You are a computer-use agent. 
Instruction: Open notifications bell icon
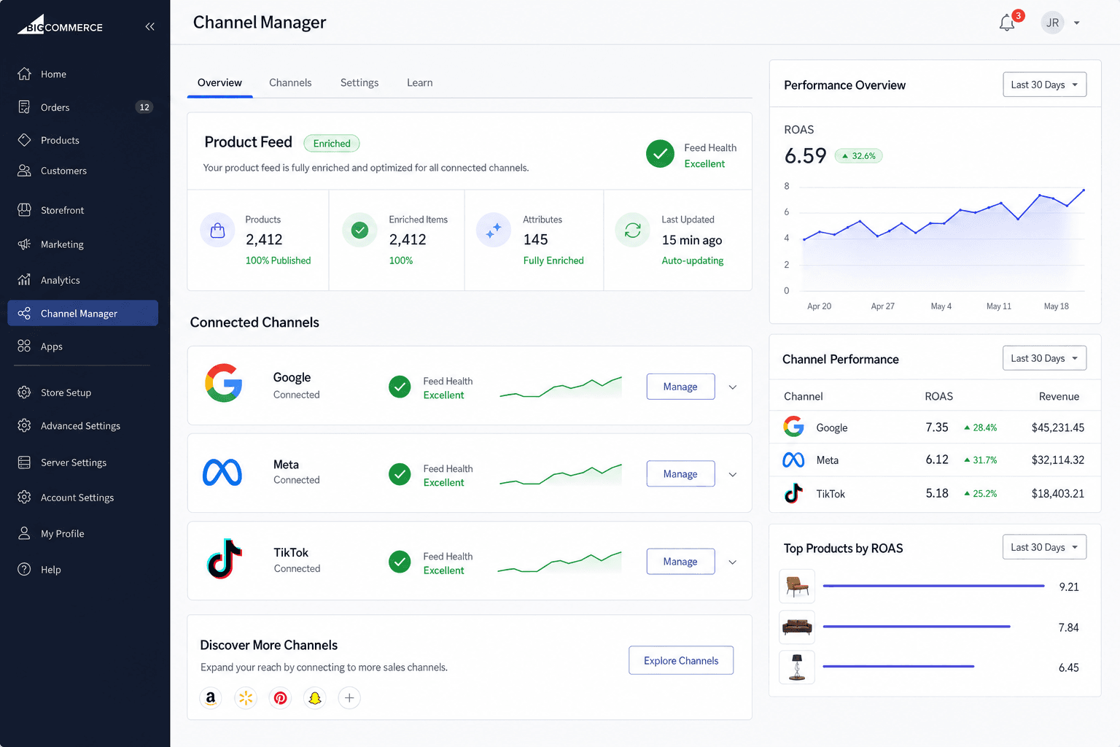(x=1007, y=23)
